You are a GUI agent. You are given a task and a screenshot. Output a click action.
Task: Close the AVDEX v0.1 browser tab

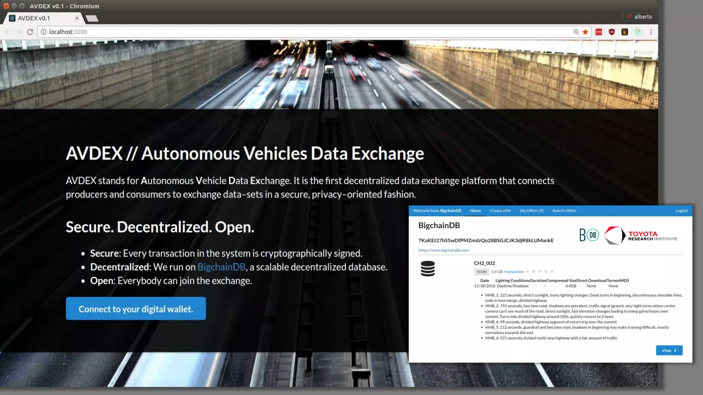click(x=77, y=18)
